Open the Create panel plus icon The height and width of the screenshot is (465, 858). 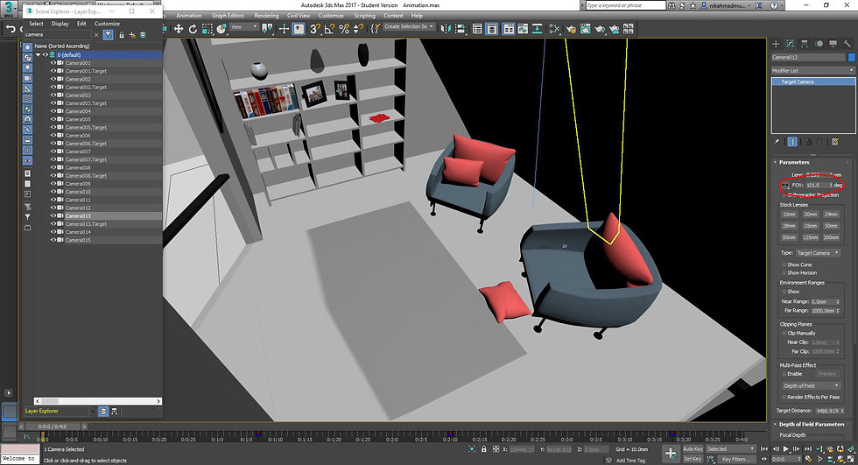(776, 44)
